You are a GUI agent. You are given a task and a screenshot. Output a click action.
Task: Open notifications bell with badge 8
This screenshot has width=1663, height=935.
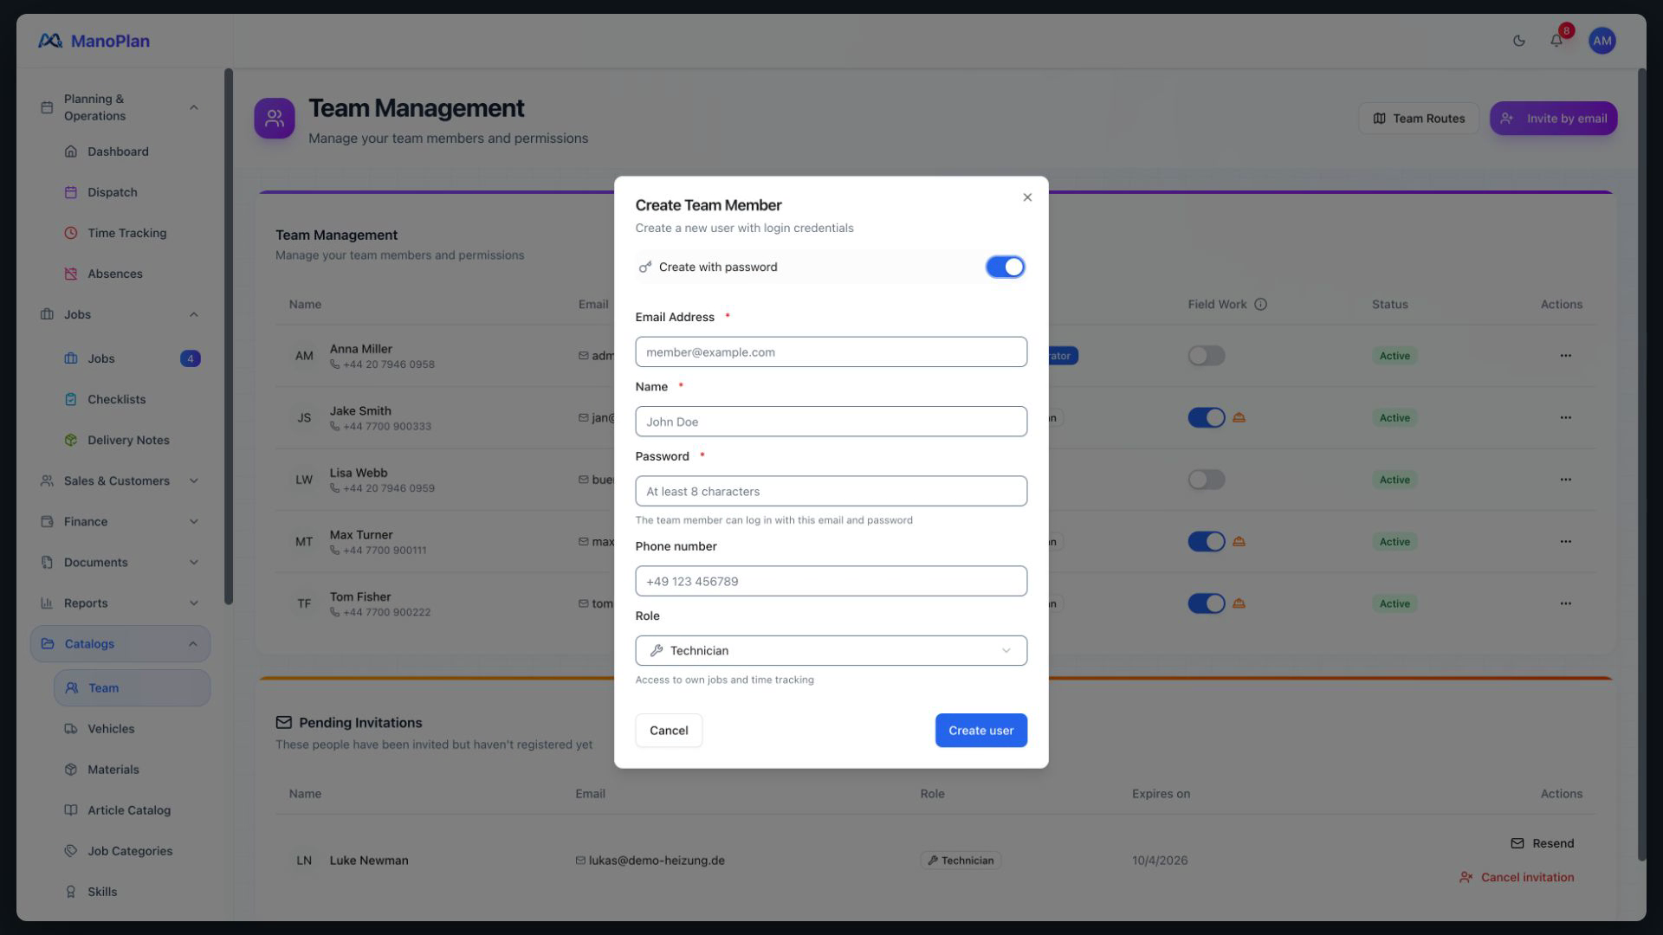tap(1556, 41)
